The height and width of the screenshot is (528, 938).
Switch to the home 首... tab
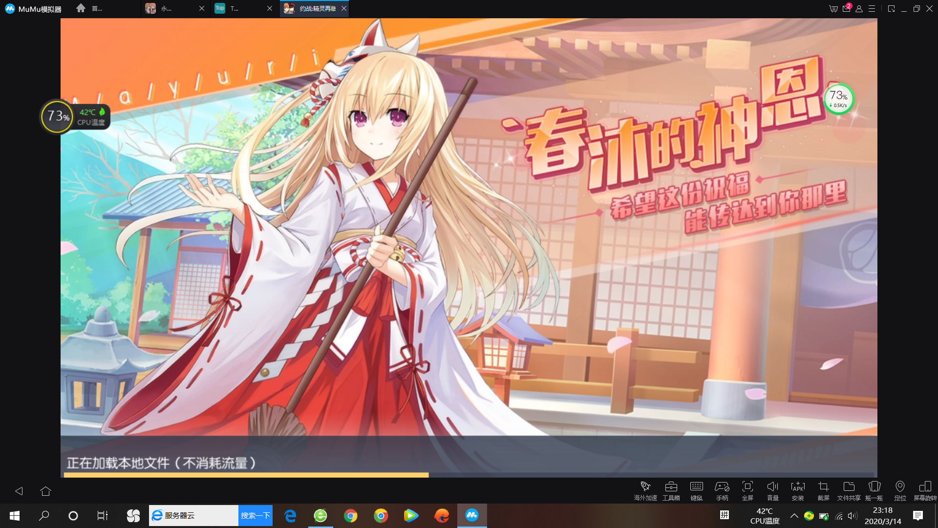coord(90,9)
